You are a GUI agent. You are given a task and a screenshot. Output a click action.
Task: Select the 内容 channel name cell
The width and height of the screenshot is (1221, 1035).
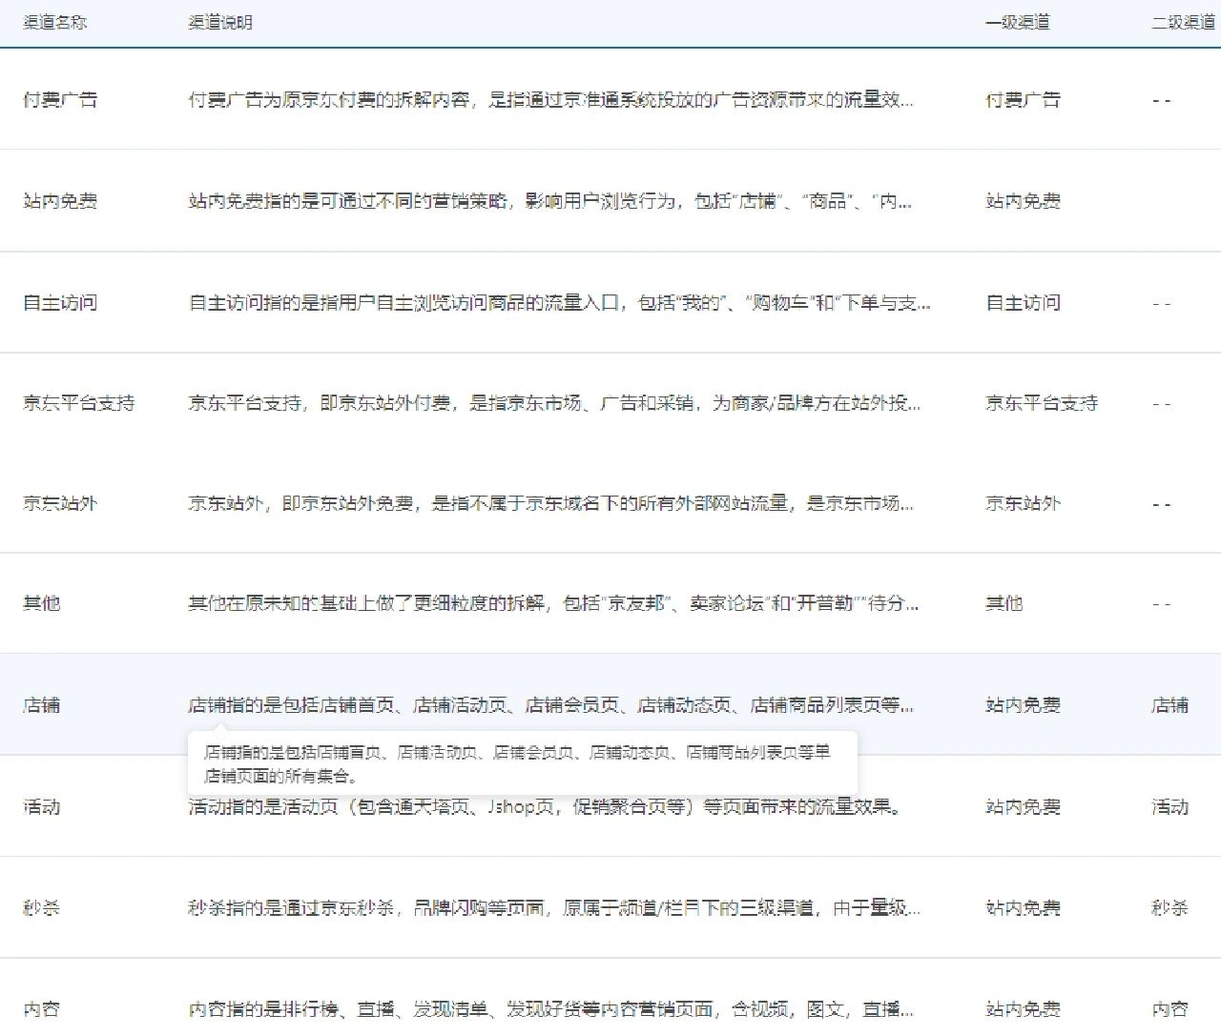coord(42,1009)
